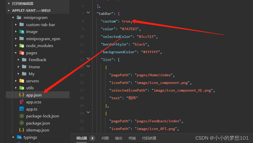Fold the tabBar block at line 7

click(x=88, y=13)
